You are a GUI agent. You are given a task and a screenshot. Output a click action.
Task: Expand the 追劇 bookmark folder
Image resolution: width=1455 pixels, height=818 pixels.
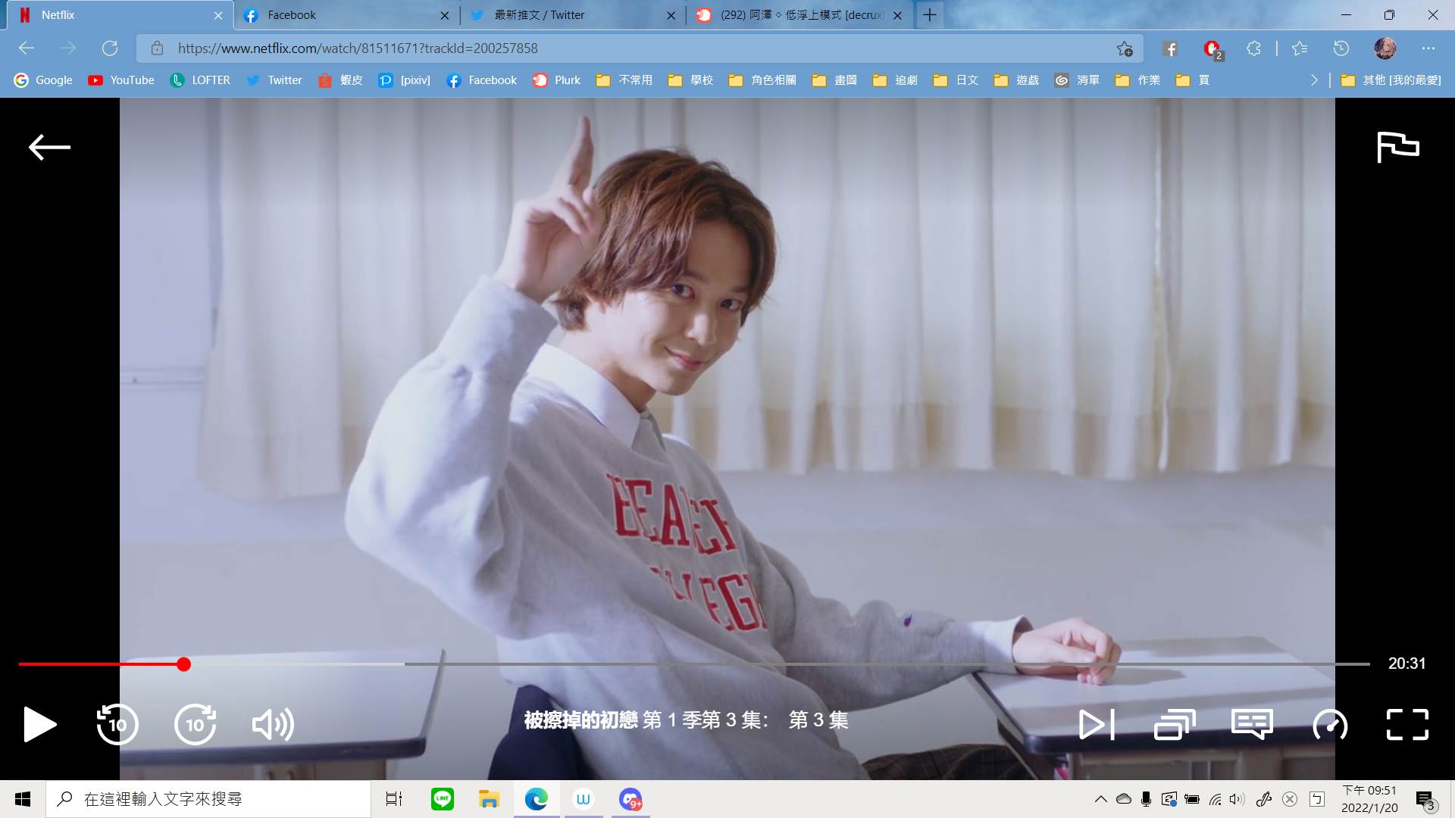tap(895, 80)
